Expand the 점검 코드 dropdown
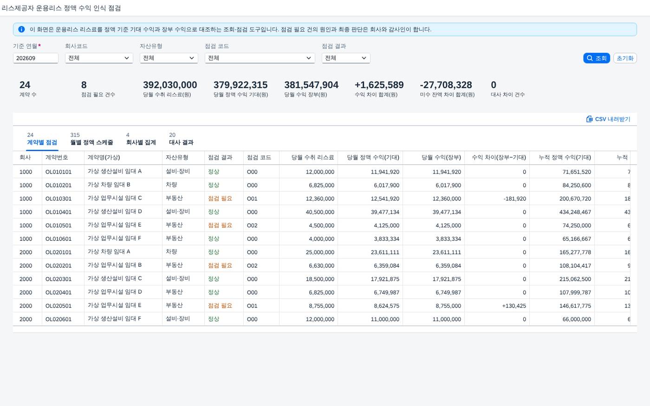 pos(260,58)
